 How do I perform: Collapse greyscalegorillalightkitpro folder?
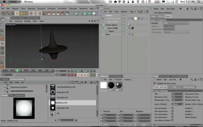[5, 91]
